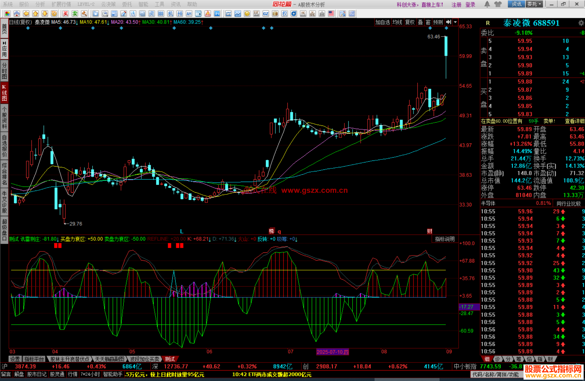Switch to the 股林主升浪潜伏点 indicator tab

coord(70,359)
